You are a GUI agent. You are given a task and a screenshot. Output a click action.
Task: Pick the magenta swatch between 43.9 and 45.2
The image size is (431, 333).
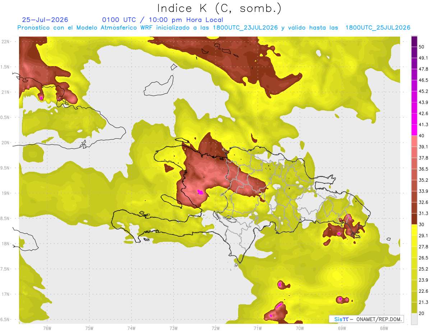pos(414,97)
